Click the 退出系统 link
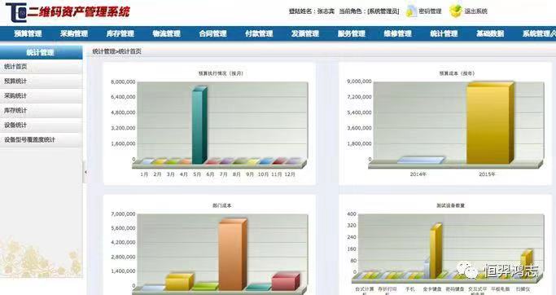 pos(476,11)
